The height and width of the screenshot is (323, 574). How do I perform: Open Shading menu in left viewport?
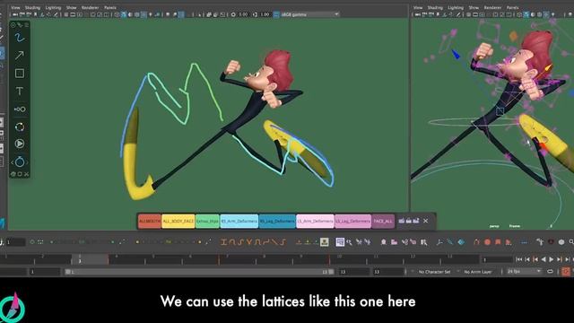(x=32, y=7)
